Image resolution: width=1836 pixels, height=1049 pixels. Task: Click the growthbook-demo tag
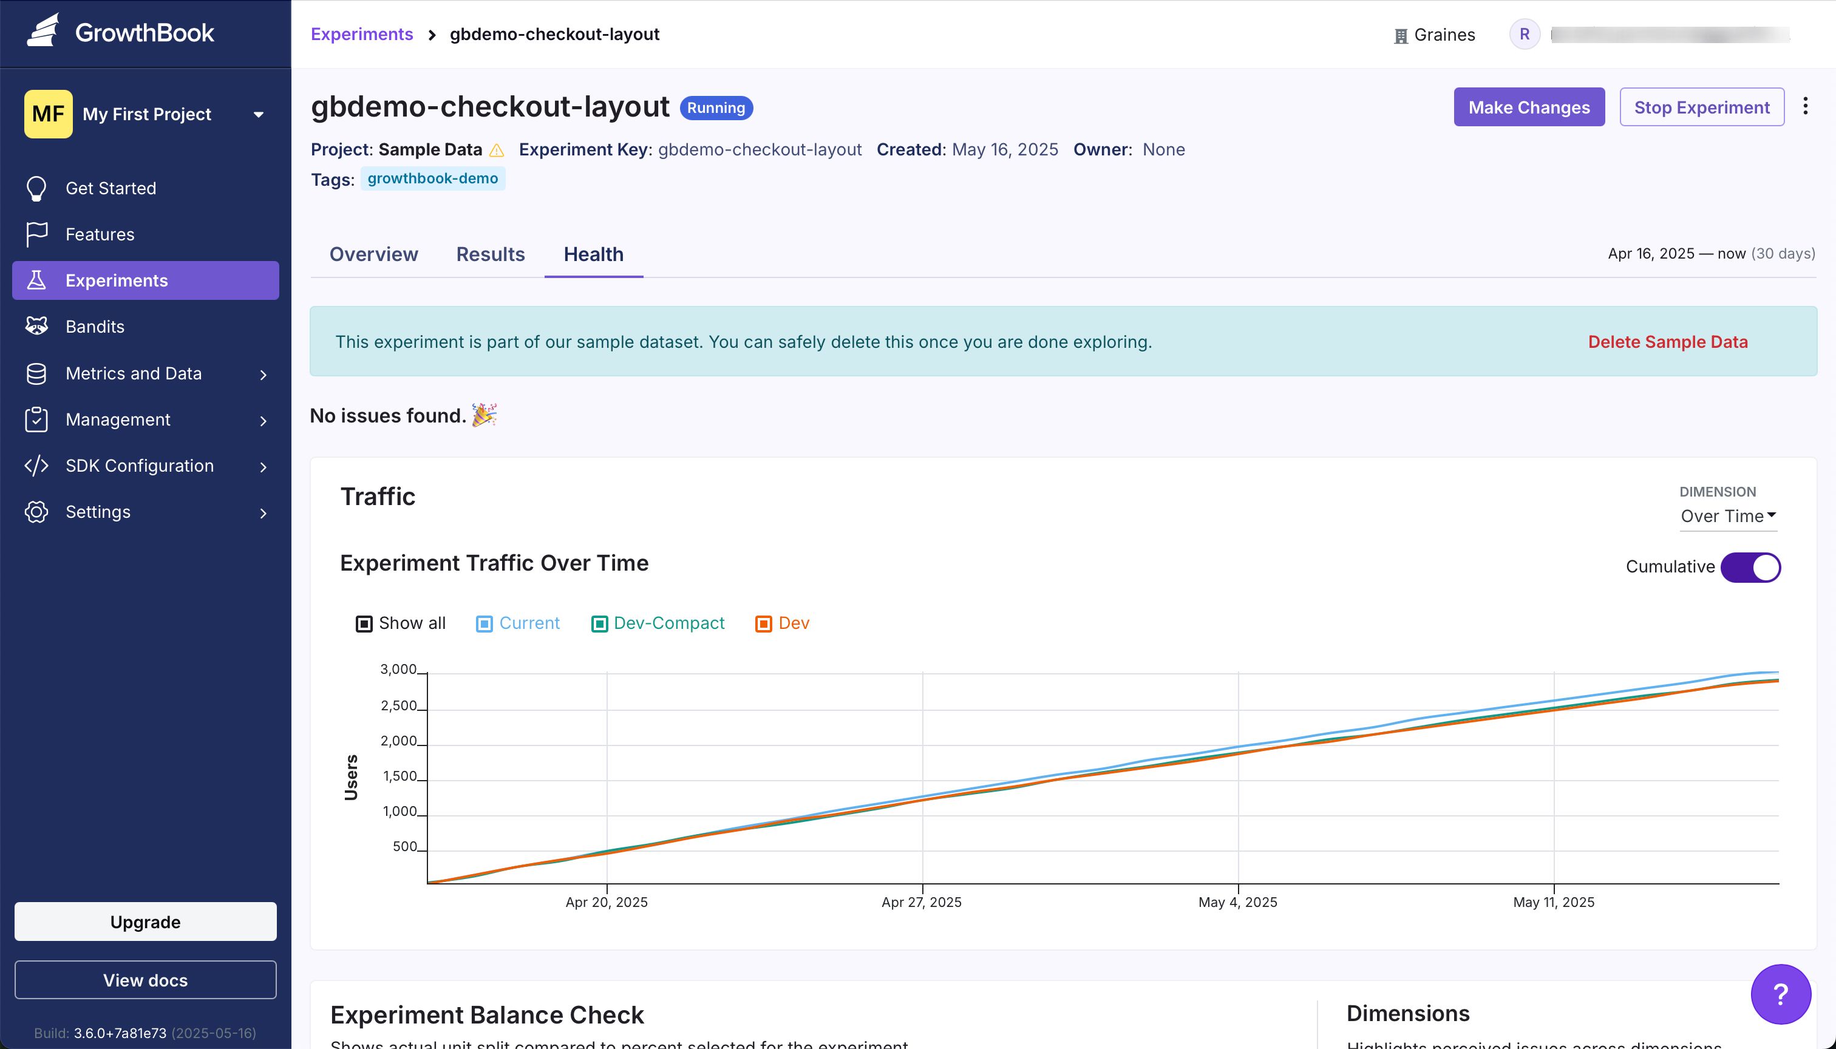coord(432,178)
